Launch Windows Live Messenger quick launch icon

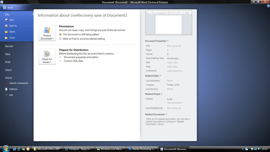tap(23, 149)
